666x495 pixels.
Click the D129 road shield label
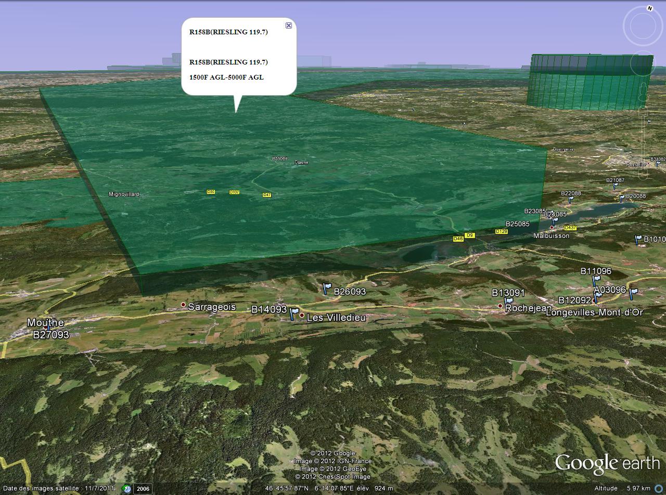pos(501,231)
